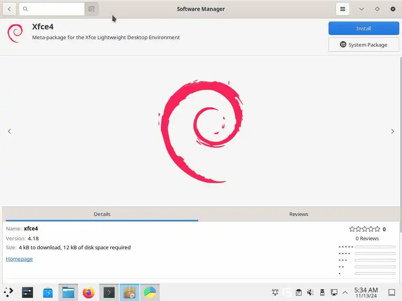The image size is (402, 301).
Task: Click the Xfce4 meta-package description text
Action: [x=106, y=37]
